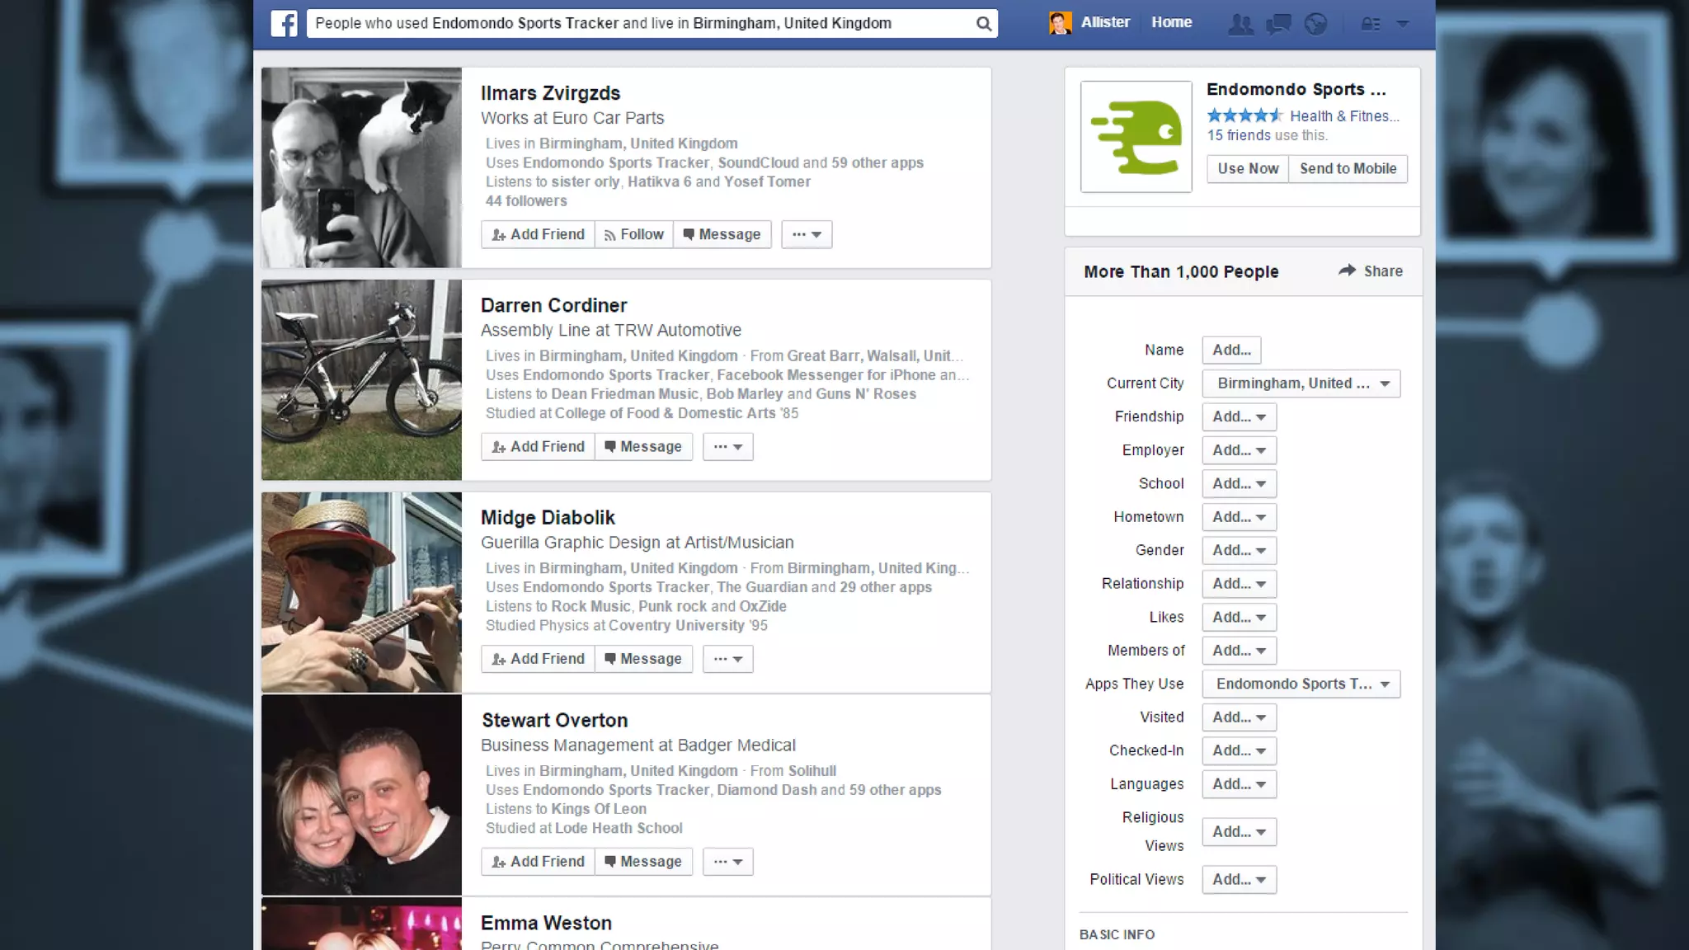The image size is (1689, 950).
Task: Open Midge Diabolik's profile photo
Action: coord(361,591)
